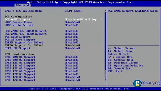Change LPSS I2C #6 Support Disabled value
Image resolution: width=161 pixels, height=91 pixels.
tap(72, 77)
